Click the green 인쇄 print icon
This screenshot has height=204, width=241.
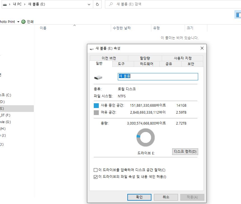click(x=23, y=22)
